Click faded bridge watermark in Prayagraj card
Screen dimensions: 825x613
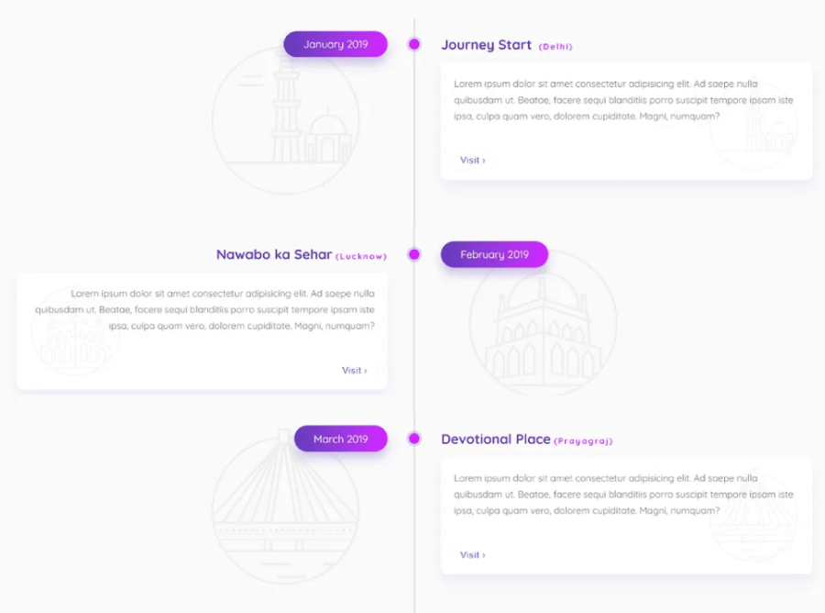pyautogui.click(x=753, y=516)
